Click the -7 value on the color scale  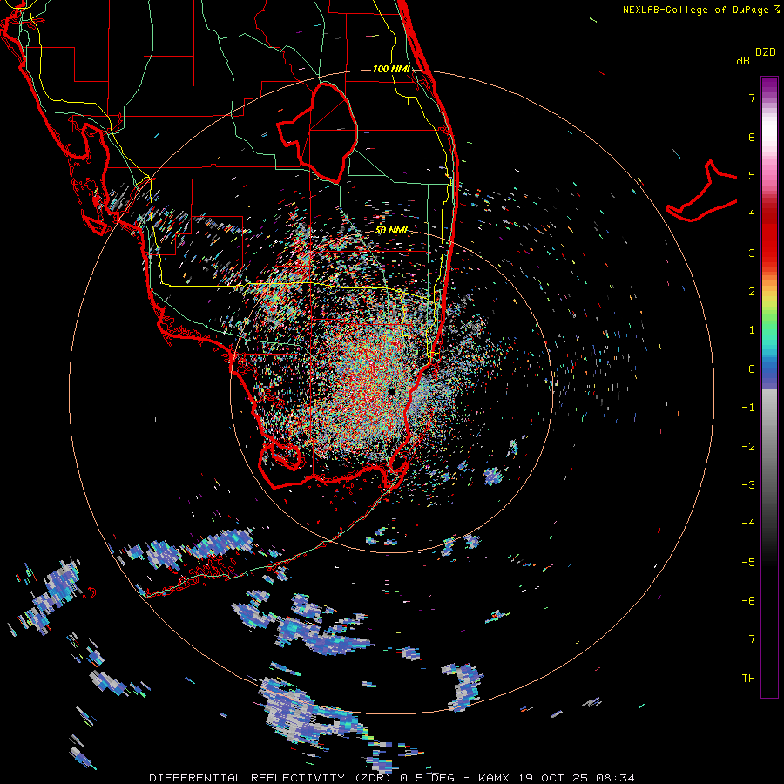coord(748,639)
